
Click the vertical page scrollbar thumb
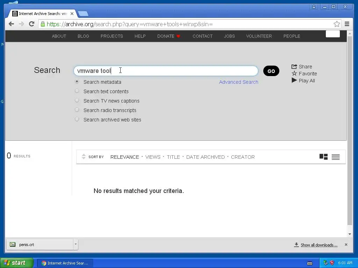350,131
